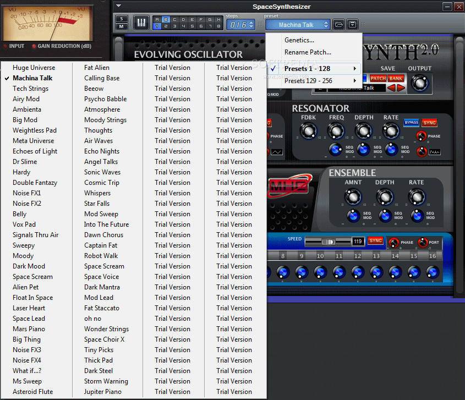
Task: Click the OUTPUT volume knob
Action: (420, 83)
